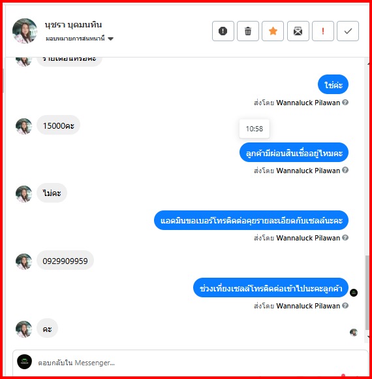Click the page avatar beside reply box
The height and width of the screenshot is (379, 372).
pos(24,362)
